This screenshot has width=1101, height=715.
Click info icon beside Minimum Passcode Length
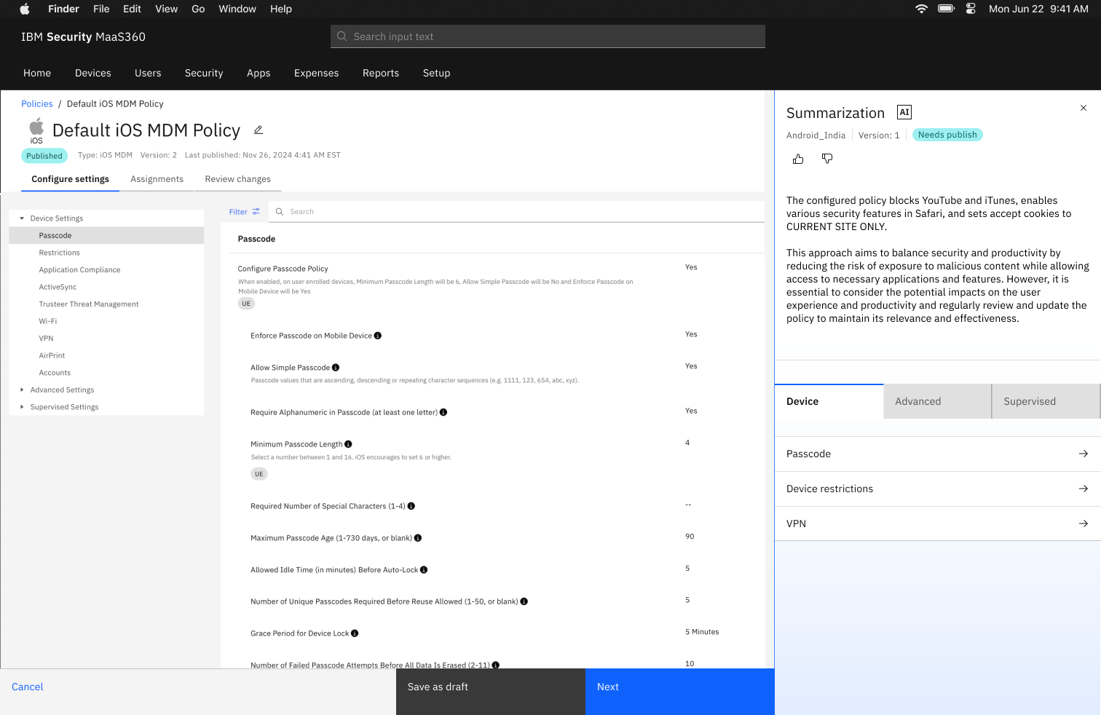click(x=348, y=444)
